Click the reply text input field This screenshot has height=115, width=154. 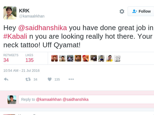tap(86, 99)
